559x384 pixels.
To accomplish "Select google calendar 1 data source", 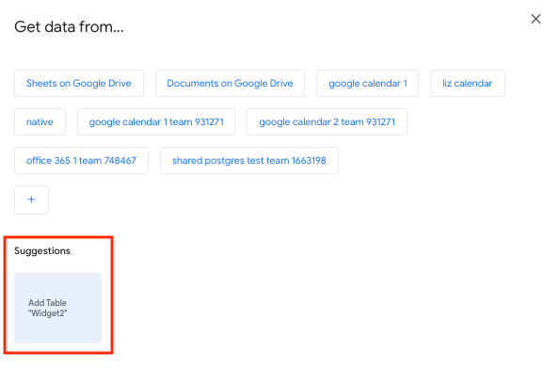I will coord(368,84).
